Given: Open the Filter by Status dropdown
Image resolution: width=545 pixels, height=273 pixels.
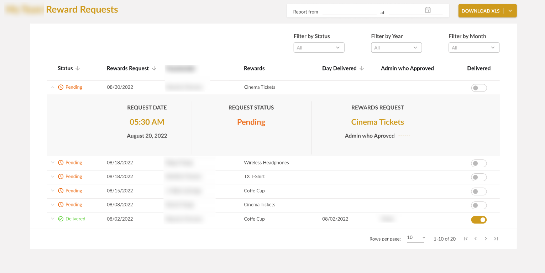Looking at the screenshot, I should 319,48.
